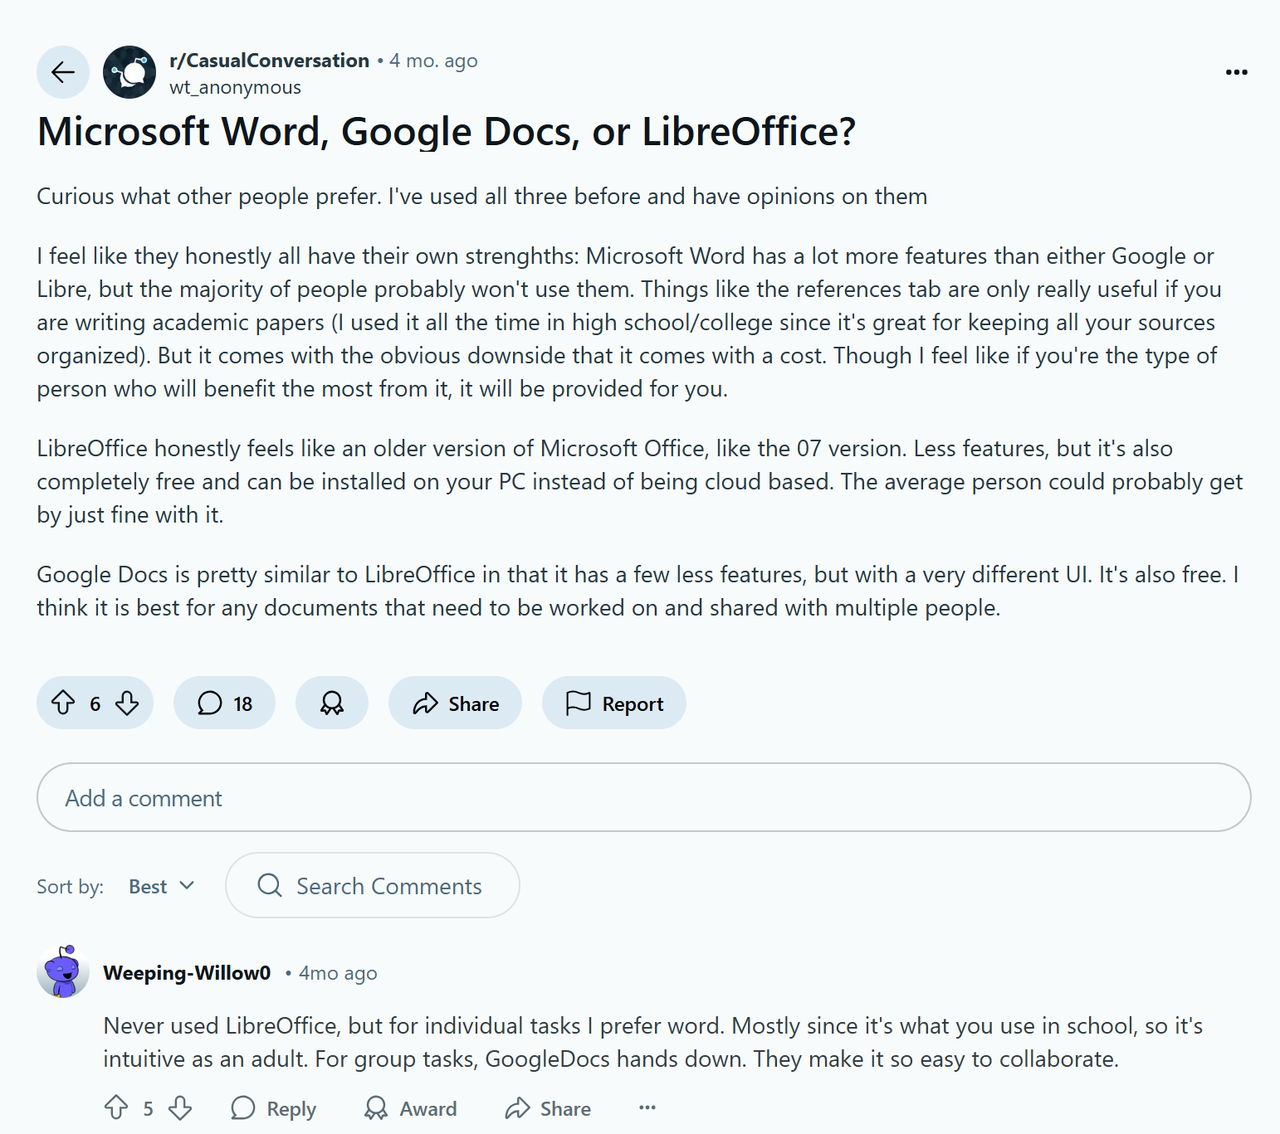This screenshot has height=1134, width=1280.
Task: Open more options on Weeping-Willow0's comment
Action: [x=647, y=1107]
